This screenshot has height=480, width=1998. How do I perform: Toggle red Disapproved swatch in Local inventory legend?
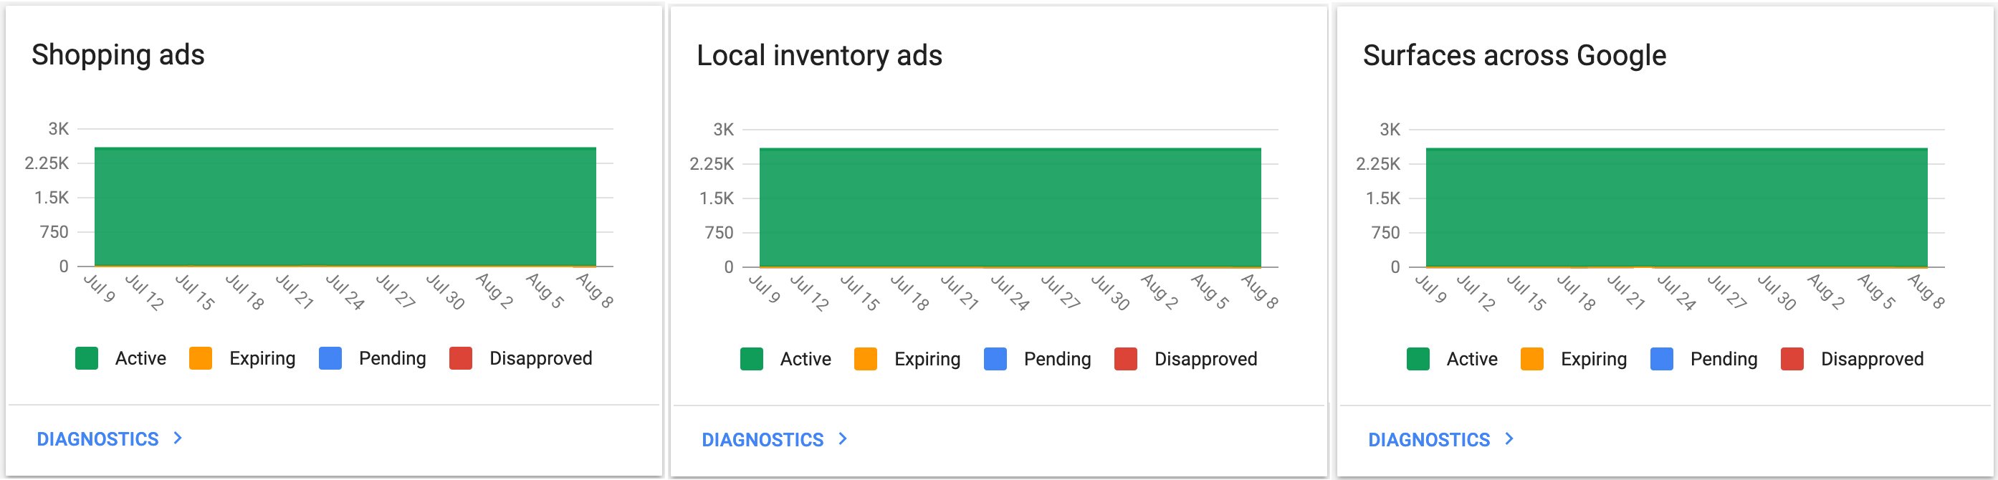click(1125, 359)
